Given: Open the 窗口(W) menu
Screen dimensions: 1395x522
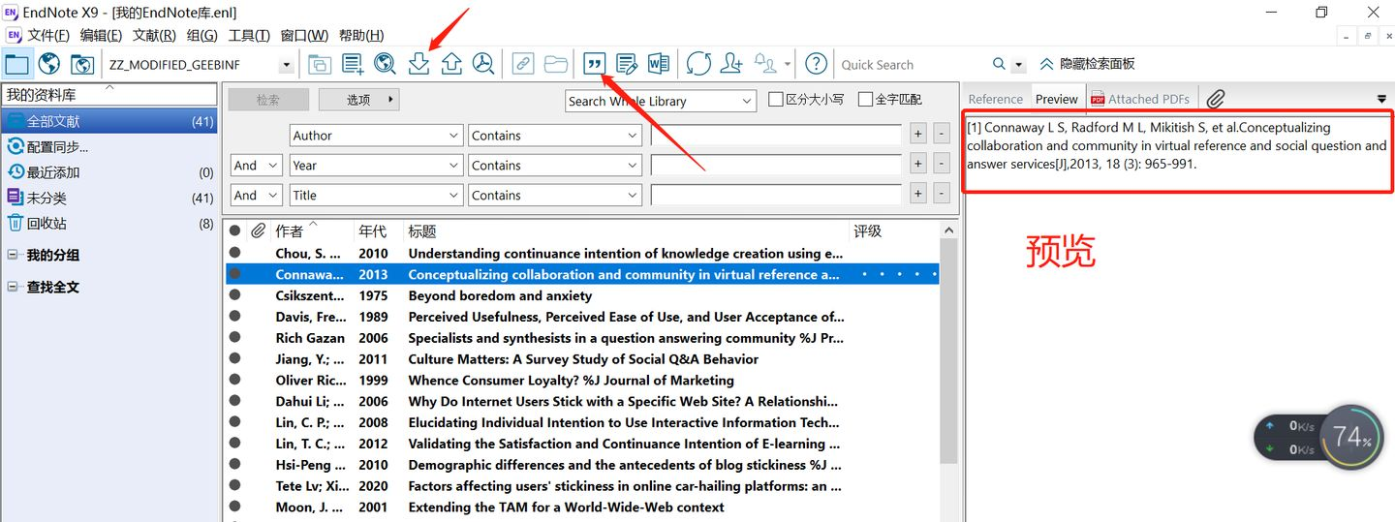Looking at the screenshot, I should pos(304,35).
